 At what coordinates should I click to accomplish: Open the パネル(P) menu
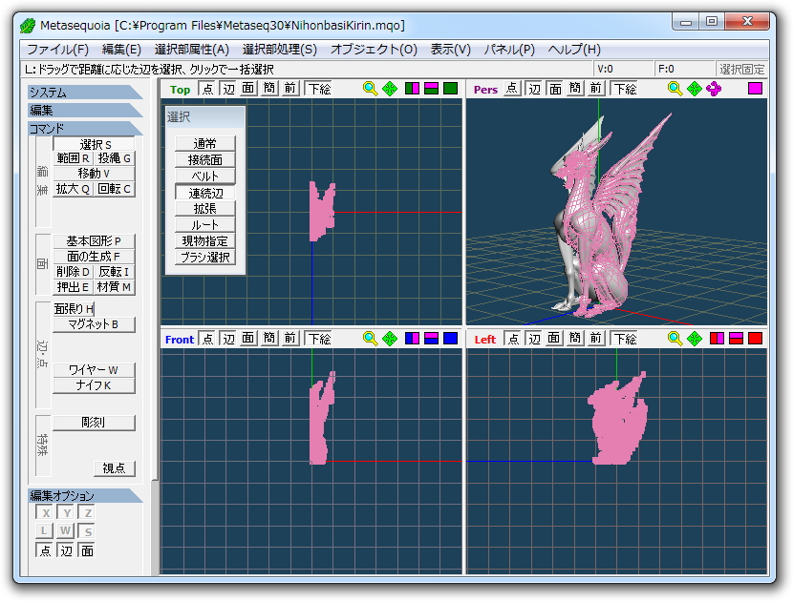point(509,50)
